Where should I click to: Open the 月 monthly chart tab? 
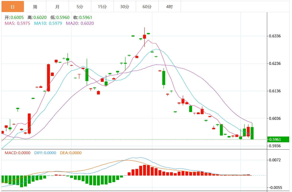[57, 7]
